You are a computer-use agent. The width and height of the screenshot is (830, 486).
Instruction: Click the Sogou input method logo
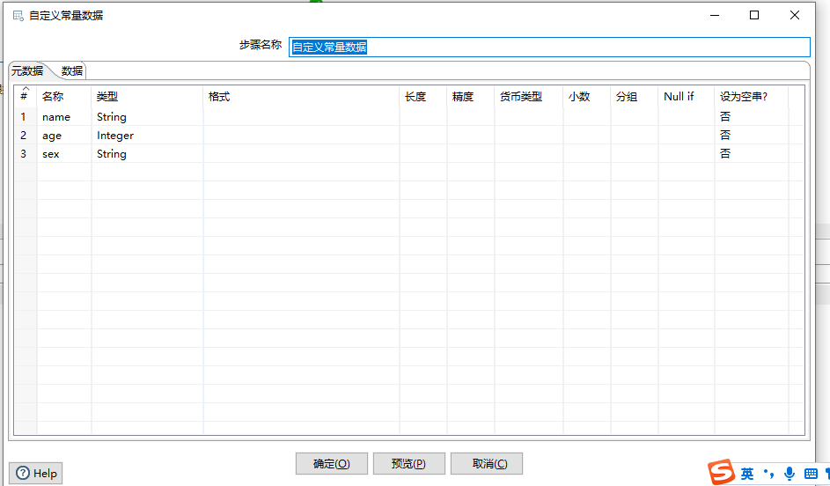click(722, 473)
